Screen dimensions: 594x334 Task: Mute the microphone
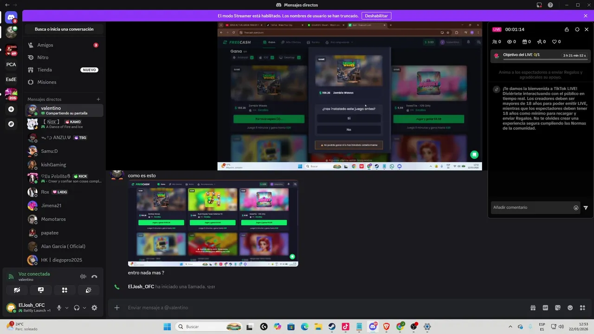tap(59, 308)
